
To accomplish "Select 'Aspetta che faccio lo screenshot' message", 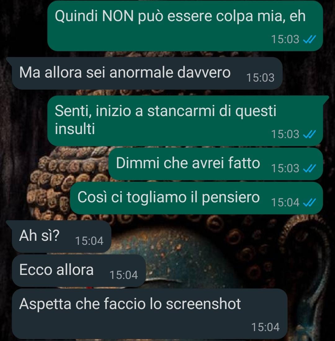I will (x=150, y=314).
